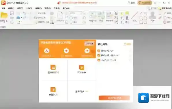Select the yellow highlight annotation icon
Viewport: 172px width, 109px height.
[x=127, y=13]
